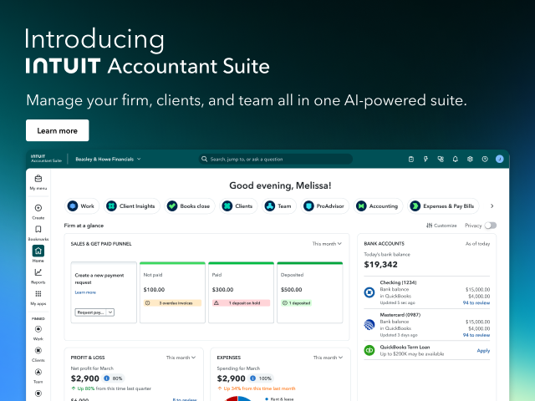The height and width of the screenshot is (401, 535).
Task: Open This month dropdown in Sales funnel
Action: pyautogui.click(x=324, y=244)
